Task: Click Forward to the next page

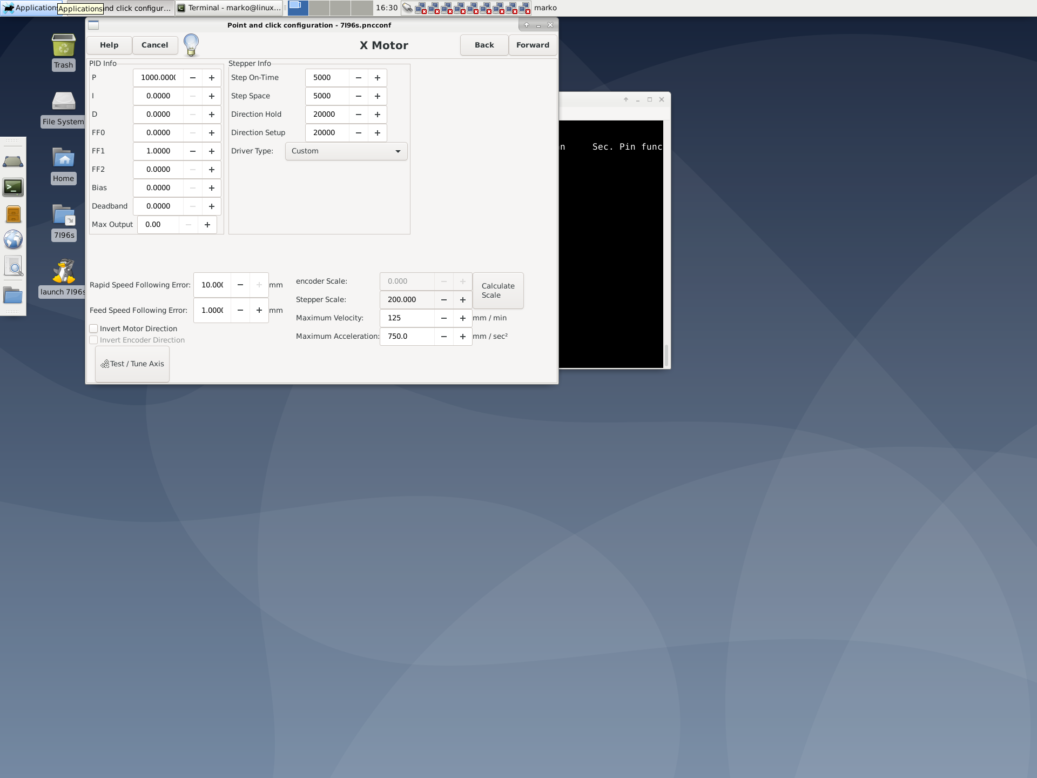Action: pyautogui.click(x=533, y=45)
